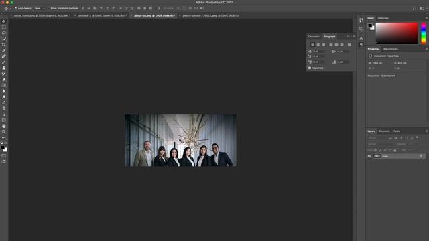The image size is (429, 241).
Task: Open the Color panel options menu
Action: [426, 18]
